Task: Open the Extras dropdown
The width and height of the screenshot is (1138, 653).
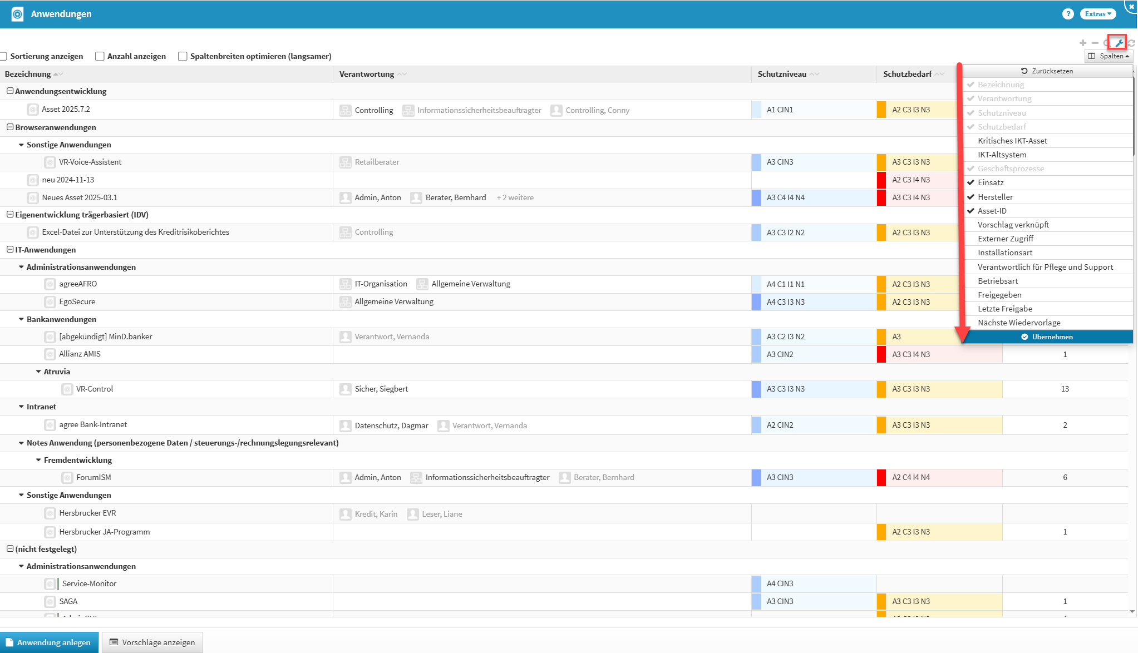Action: click(1097, 14)
